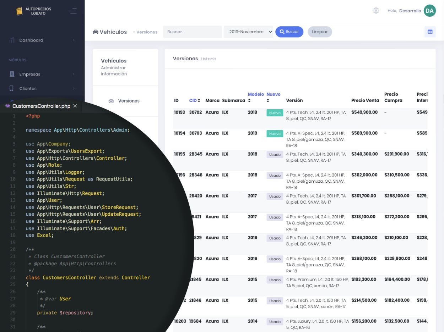Sort the table by Modelo column
The height and width of the screenshot is (332, 444).
coord(256,94)
